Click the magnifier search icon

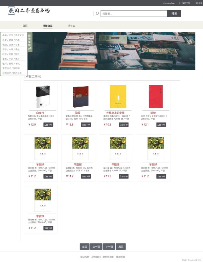(97, 14)
